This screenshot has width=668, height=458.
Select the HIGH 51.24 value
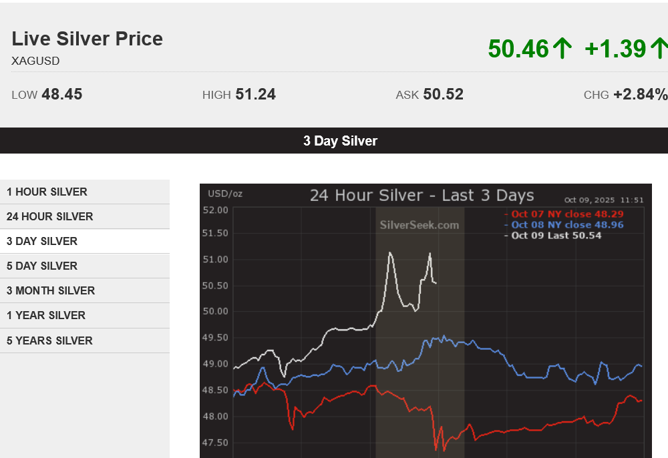[x=255, y=94]
